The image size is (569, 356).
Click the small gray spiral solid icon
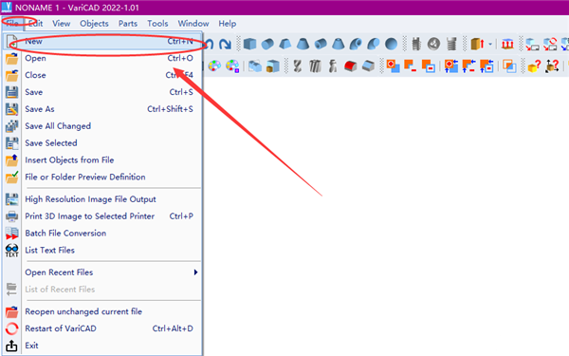point(333,66)
